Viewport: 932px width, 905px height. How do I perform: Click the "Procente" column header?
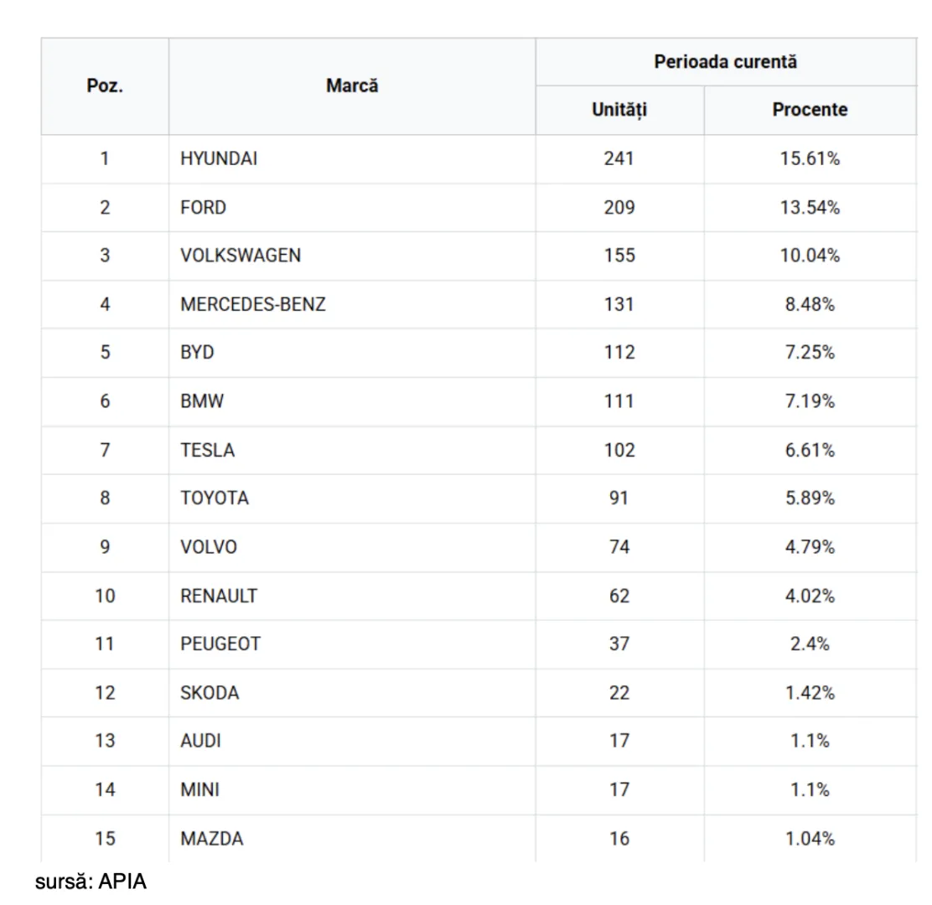810,110
